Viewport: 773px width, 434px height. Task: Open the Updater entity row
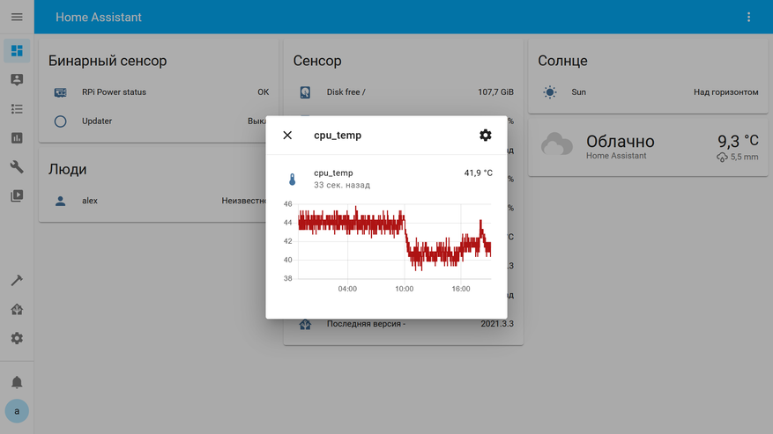click(159, 121)
